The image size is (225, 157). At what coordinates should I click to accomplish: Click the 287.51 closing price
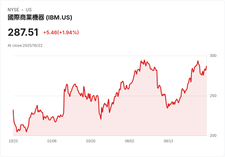[x=23, y=32]
